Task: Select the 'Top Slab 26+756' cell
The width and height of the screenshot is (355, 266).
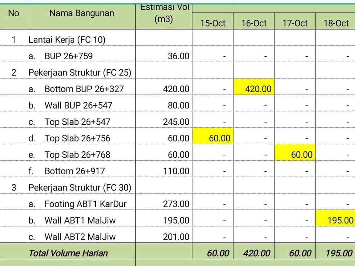Action: coord(82,136)
